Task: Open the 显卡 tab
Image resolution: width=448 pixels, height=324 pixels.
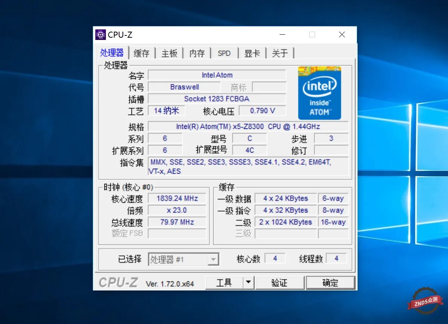Action: click(252, 53)
